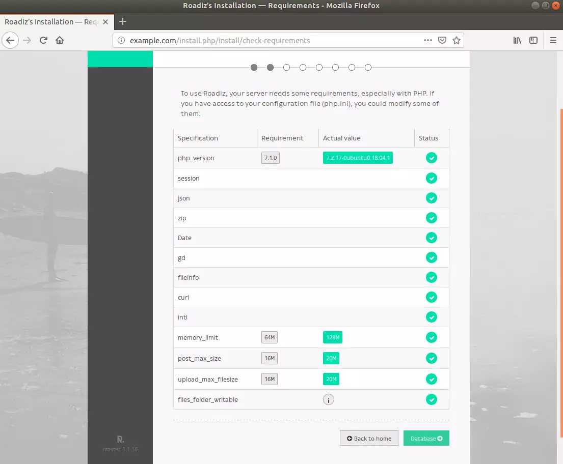Click the post_max_size status checkmark
This screenshot has width=563, height=464.
coord(431,358)
